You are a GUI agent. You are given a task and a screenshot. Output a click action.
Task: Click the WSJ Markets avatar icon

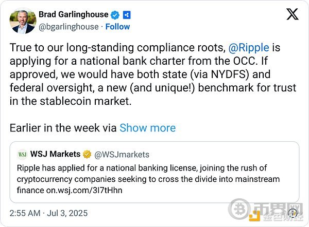click(23, 154)
